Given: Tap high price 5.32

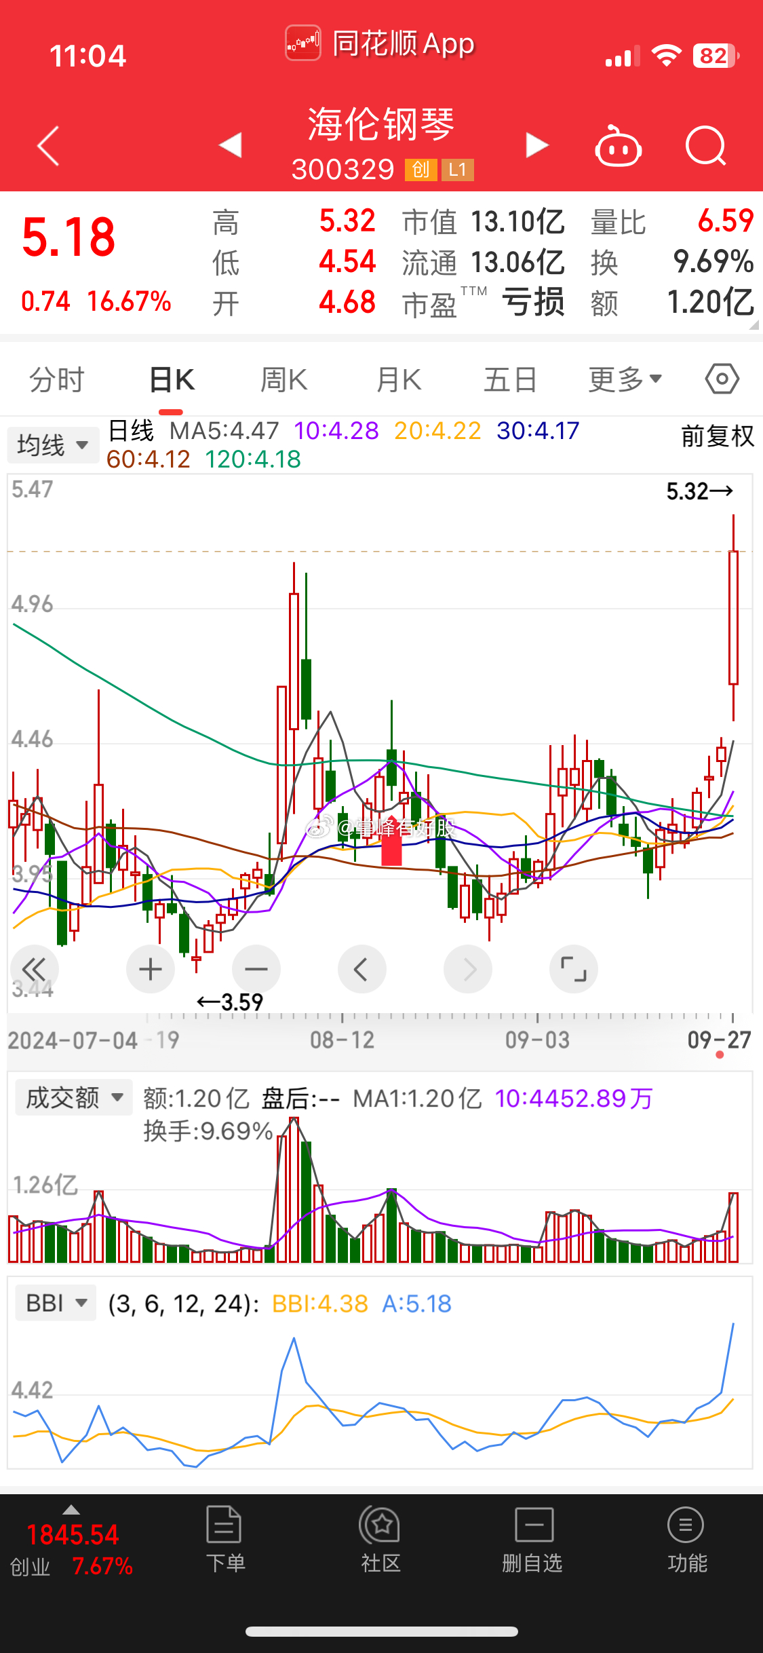Looking at the screenshot, I should [x=347, y=221].
